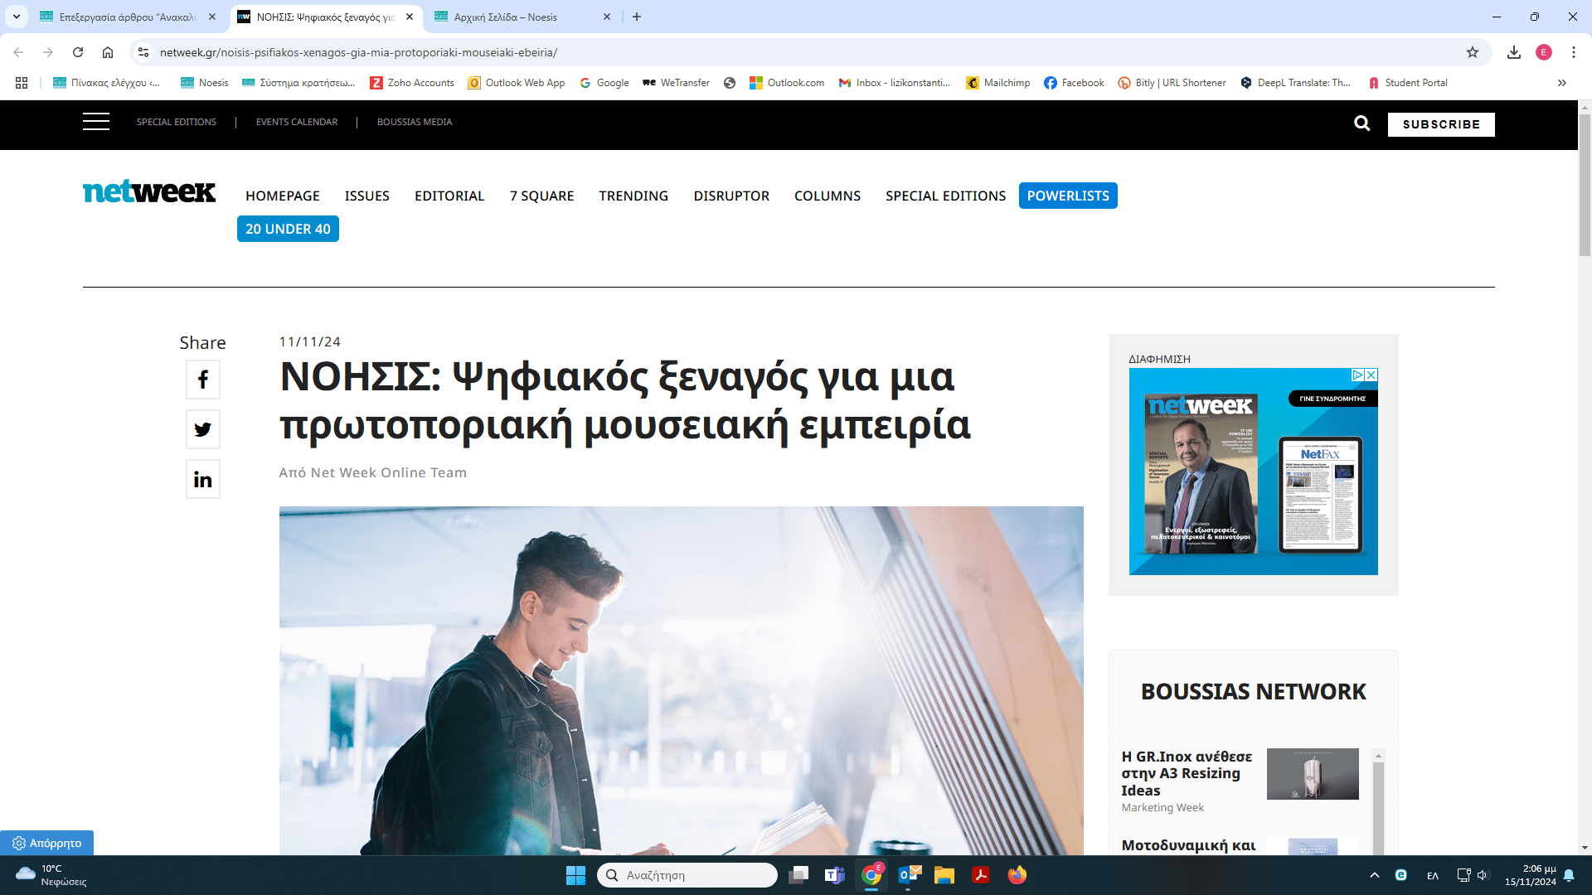Close the advertisement X icon

1371,375
